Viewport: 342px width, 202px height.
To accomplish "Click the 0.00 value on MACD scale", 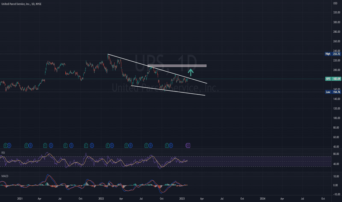I will coord(336,185).
